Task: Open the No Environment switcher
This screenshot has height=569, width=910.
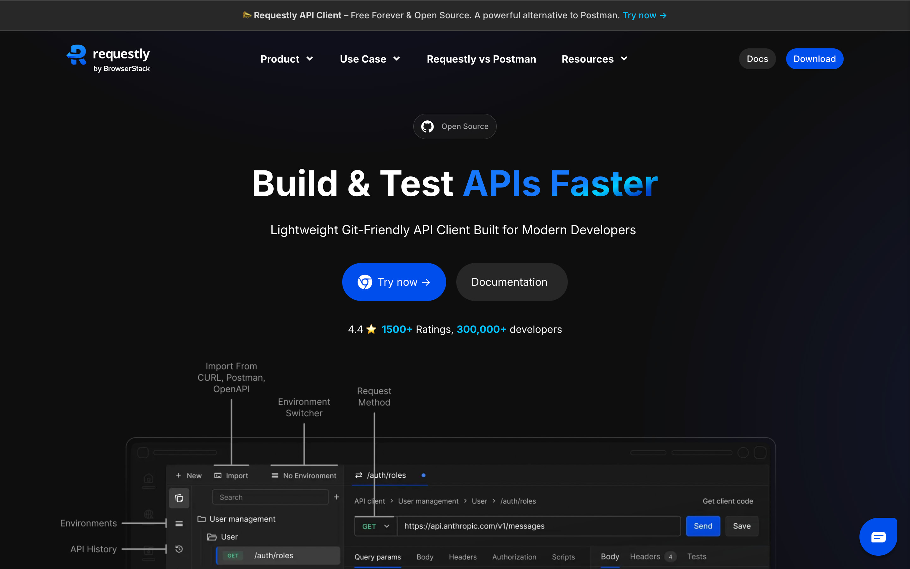Action: 304,475
